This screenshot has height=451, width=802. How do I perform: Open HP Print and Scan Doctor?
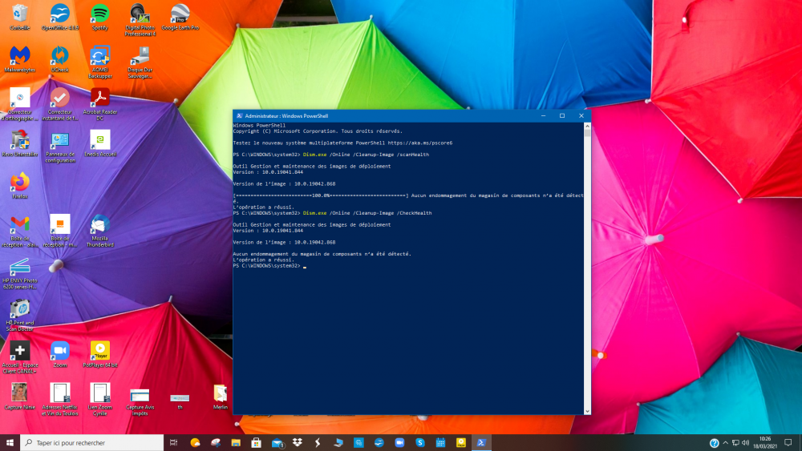coord(20,309)
